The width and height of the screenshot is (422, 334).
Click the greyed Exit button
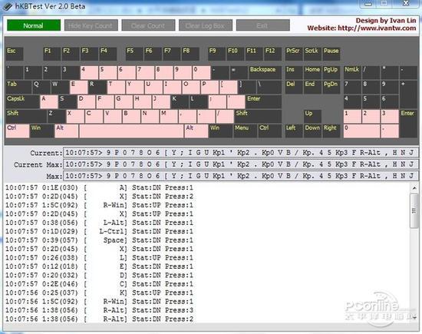[263, 25]
